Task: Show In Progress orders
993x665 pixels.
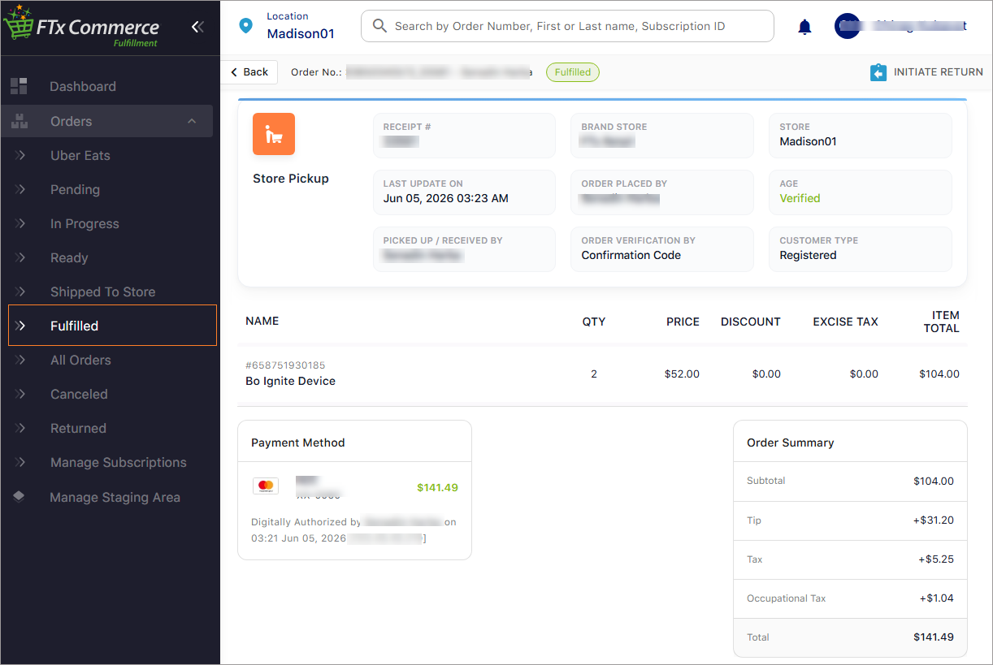Action: 85,223
